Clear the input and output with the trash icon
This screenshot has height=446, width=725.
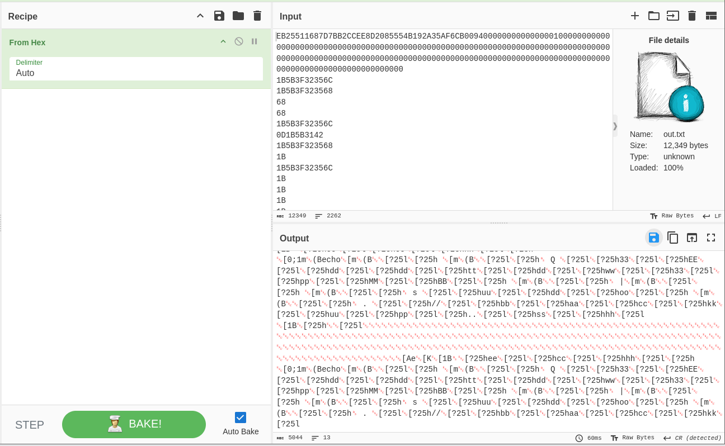tap(692, 16)
